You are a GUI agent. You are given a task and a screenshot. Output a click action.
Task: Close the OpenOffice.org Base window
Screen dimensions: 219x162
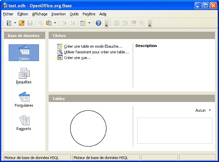[214, 6]
